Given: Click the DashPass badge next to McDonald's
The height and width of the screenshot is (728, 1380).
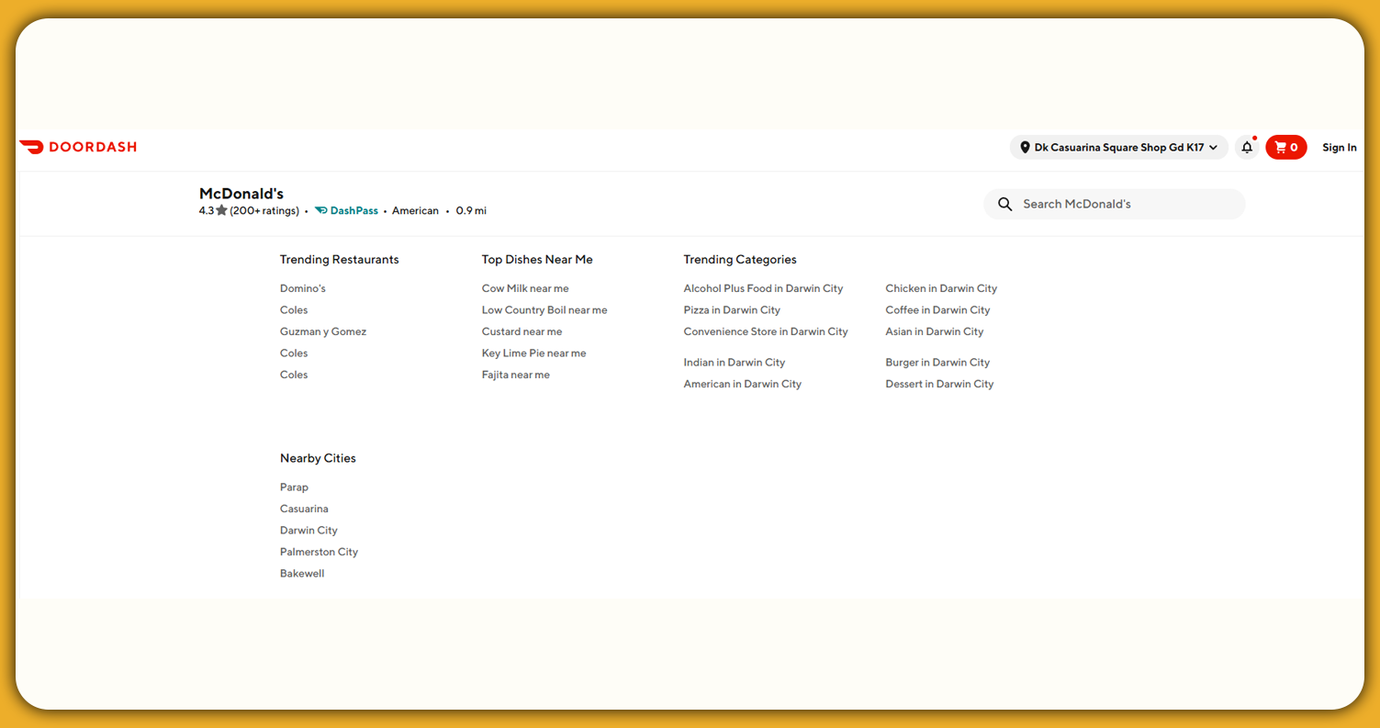Looking at the screenshot, I should tap(346, 210).
